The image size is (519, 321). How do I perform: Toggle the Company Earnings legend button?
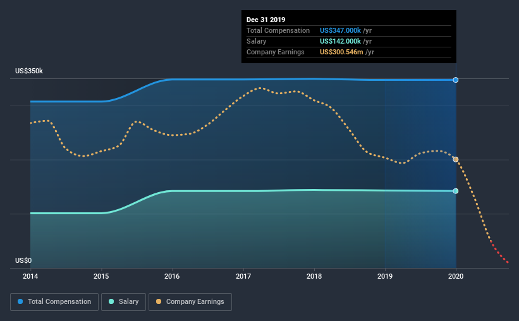coord(190,302)
